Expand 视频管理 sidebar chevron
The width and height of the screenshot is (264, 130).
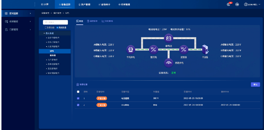[x=30, y=21]
